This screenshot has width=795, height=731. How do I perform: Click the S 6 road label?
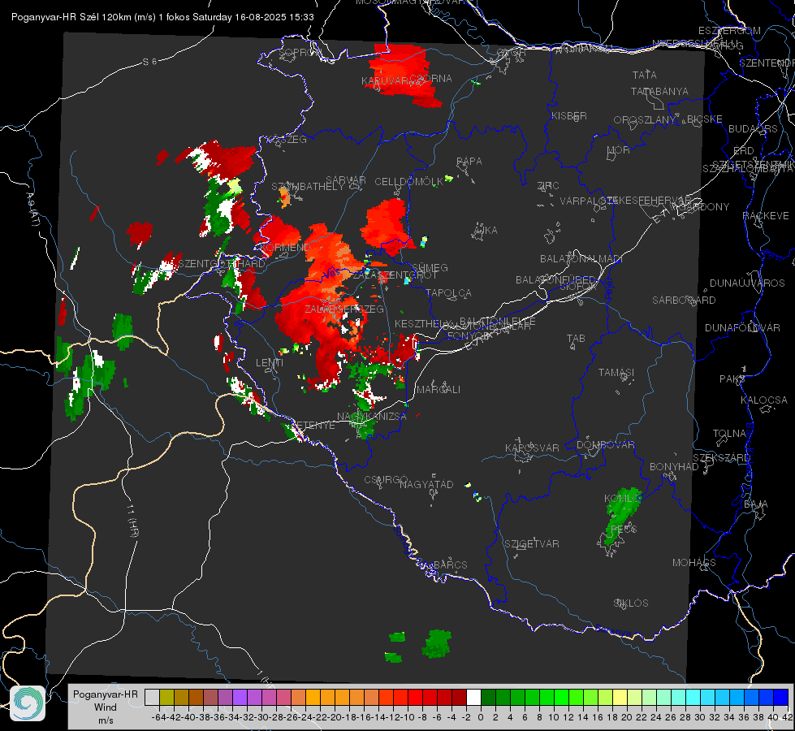149,62
